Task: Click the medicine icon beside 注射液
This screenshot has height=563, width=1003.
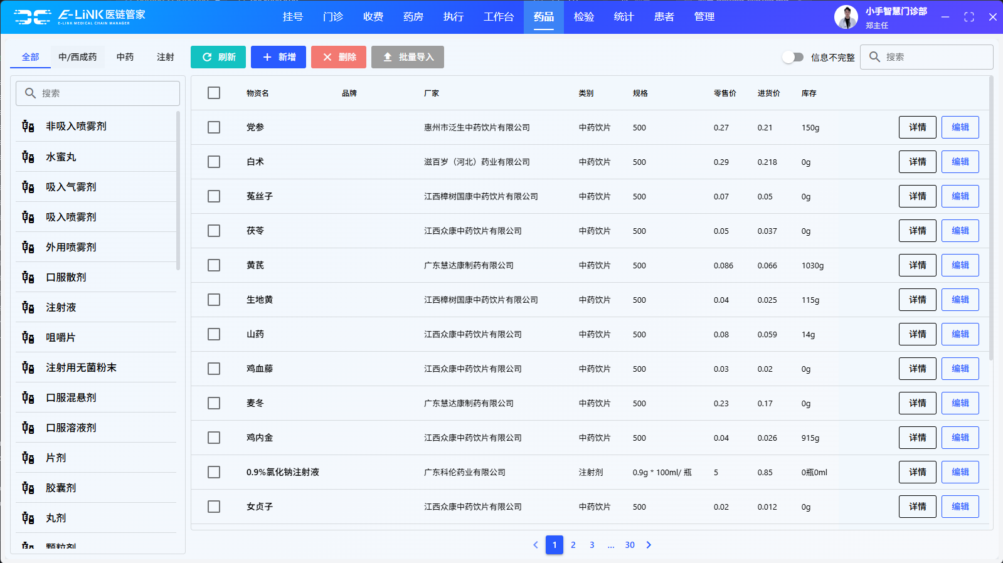Action: [x=28, y=307]
